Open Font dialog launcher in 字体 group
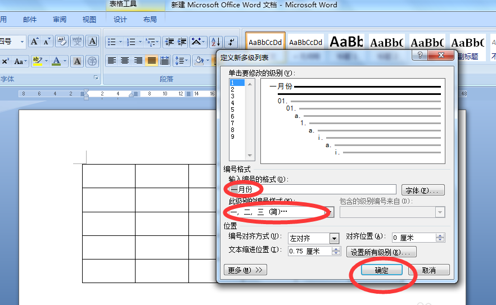496x305 pixels. point(96,78)
